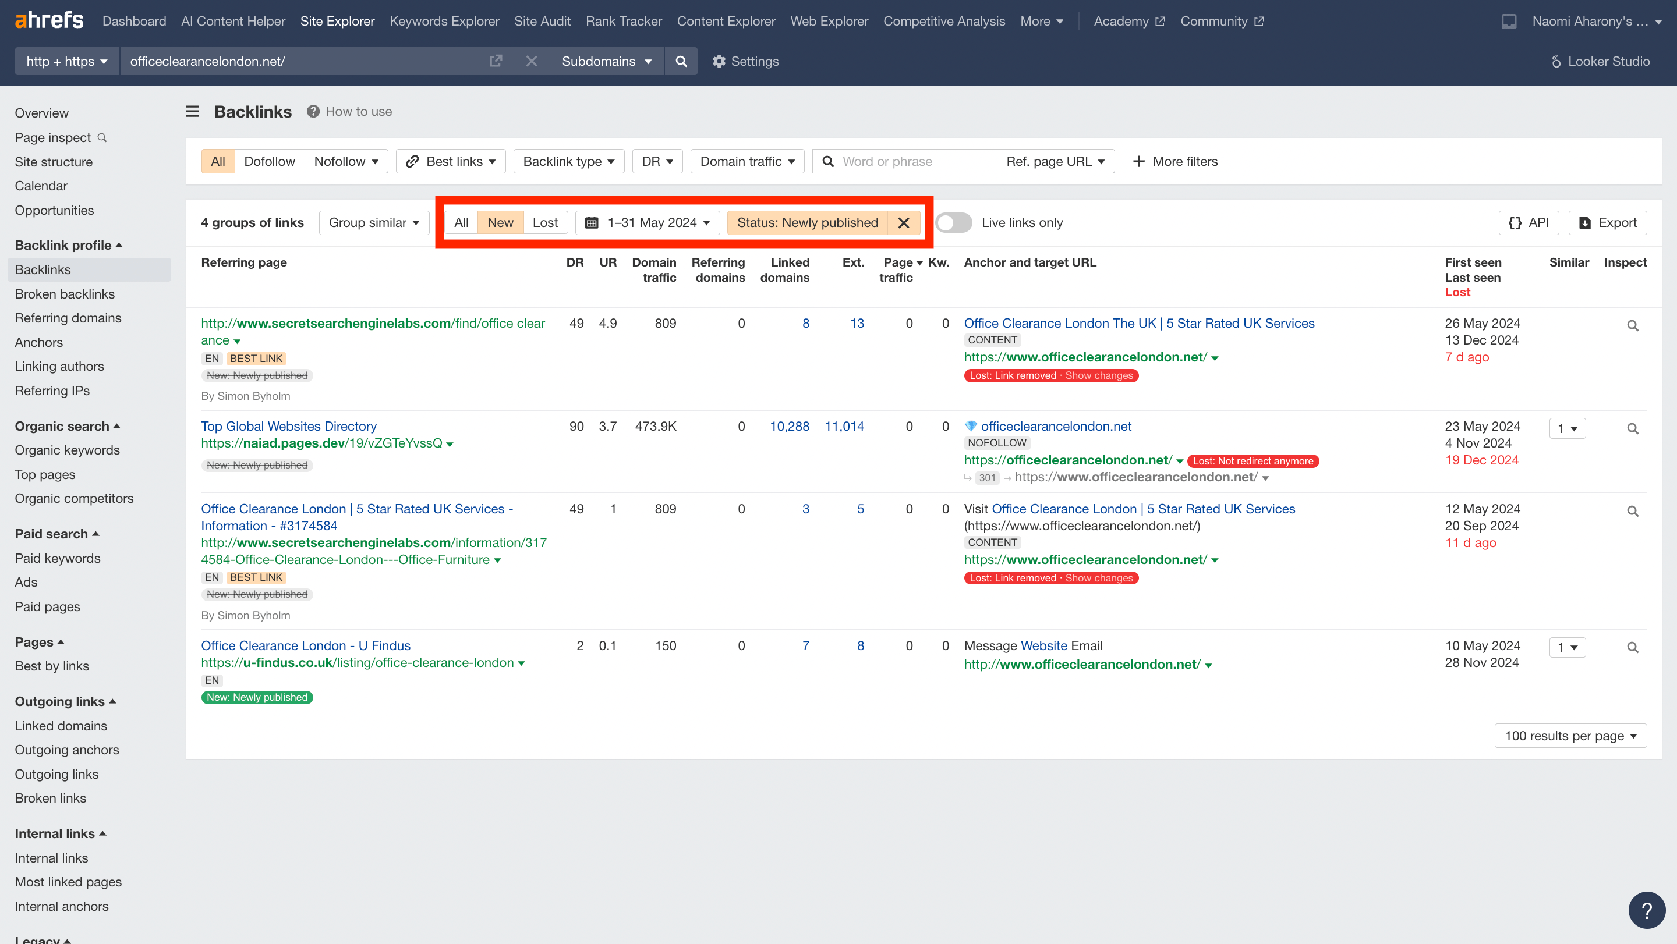This screenshot has width=1677, height=944.
Task: Select the New links tab
Action: tap(500, 222)
